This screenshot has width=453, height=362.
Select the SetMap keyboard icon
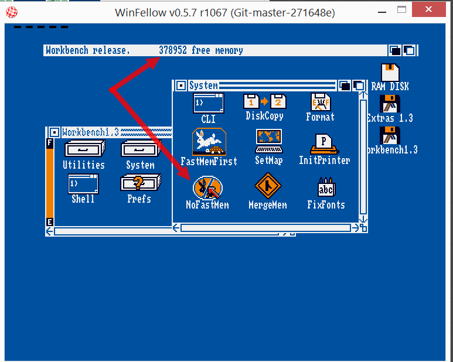point(268,141)
